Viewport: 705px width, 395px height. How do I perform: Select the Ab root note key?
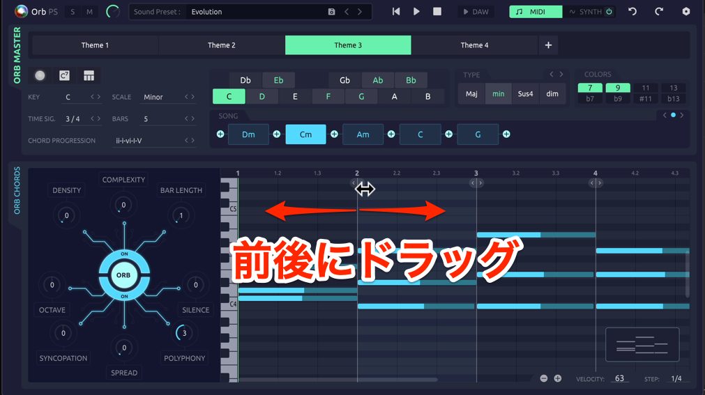(378, 80)
